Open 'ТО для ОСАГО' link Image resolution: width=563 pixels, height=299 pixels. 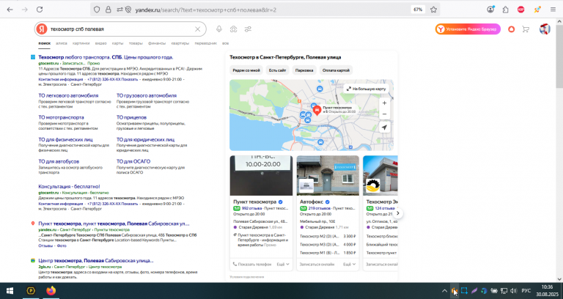pos(133,161)
